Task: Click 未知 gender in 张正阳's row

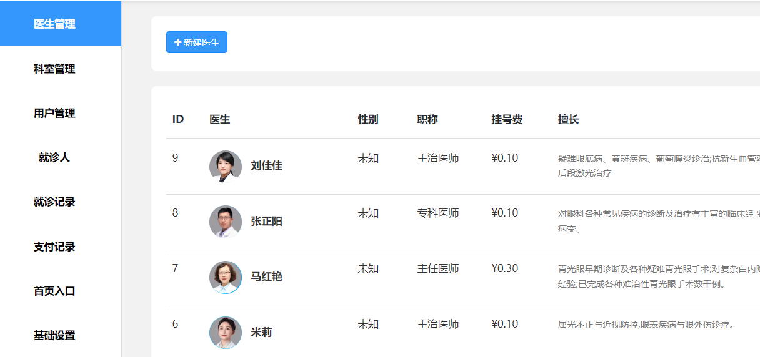Action: pos(368,213)
